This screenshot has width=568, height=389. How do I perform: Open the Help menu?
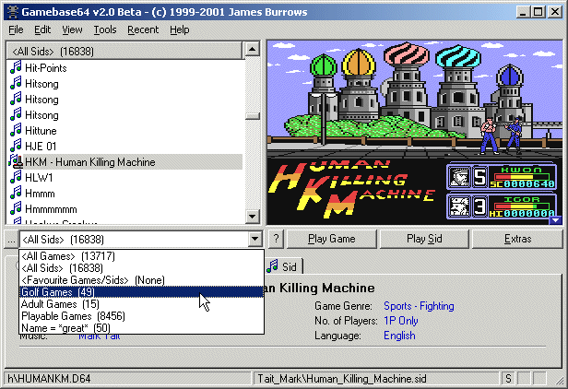click(180, 29)
